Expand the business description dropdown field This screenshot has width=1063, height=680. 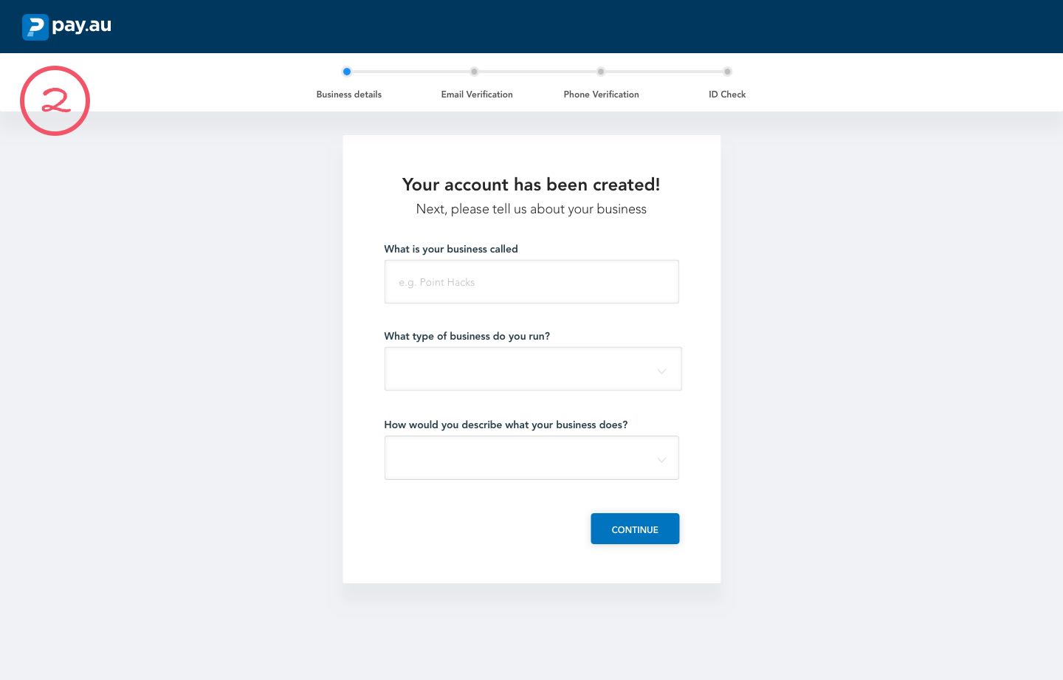click(517, 458)
